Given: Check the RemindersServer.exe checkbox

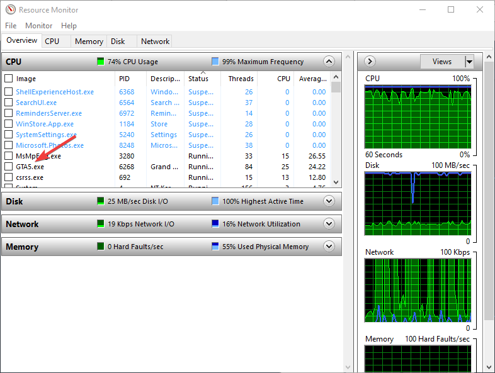Looking at the screenshot, I should click(9, 113).
